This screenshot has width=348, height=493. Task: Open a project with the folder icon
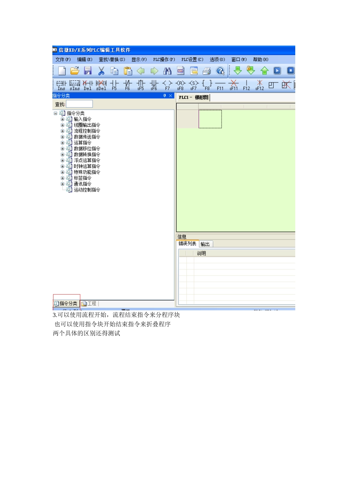tap(75, 71)
